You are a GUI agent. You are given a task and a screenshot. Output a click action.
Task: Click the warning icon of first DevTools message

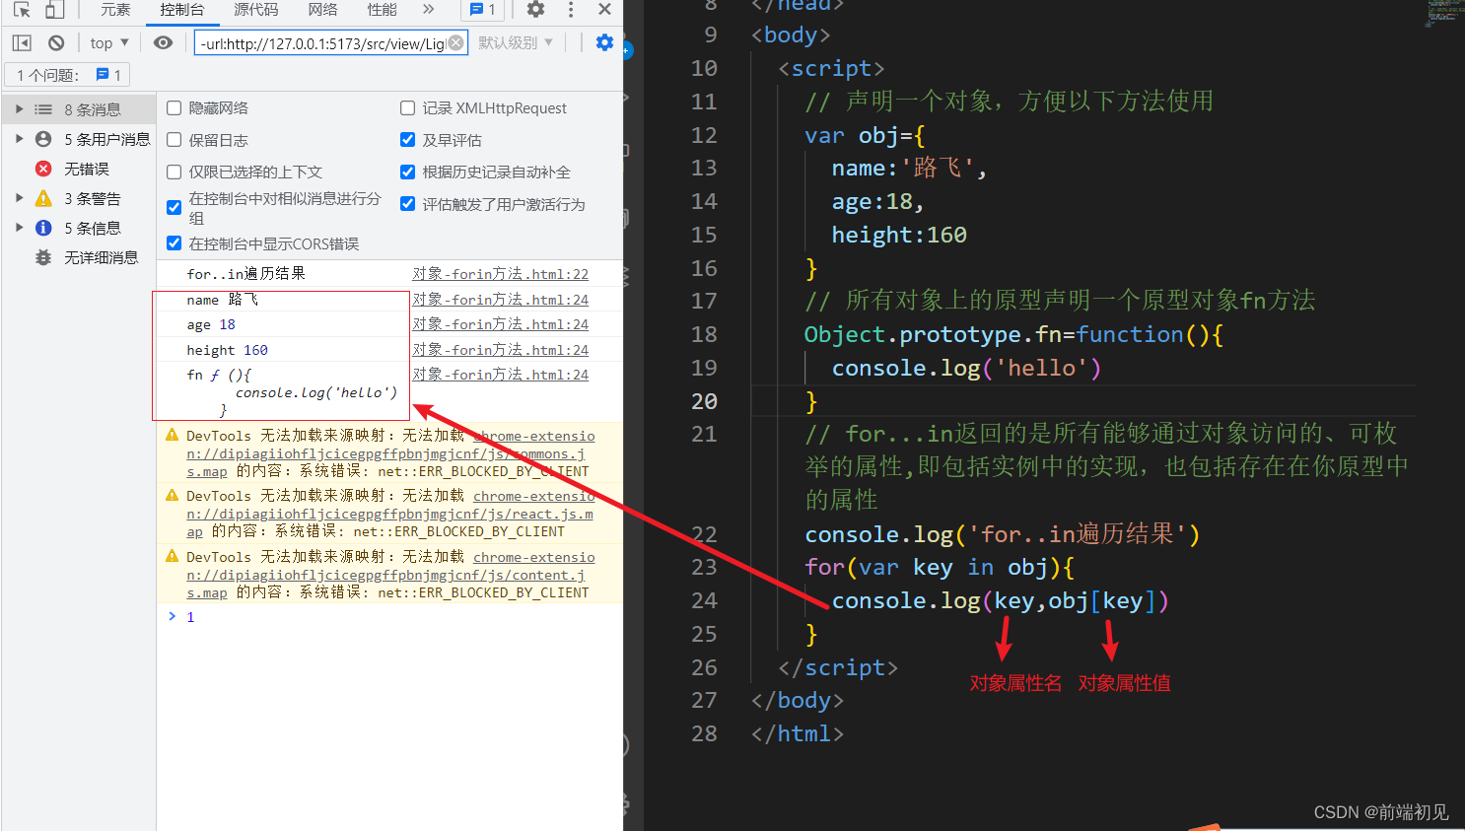(x=173, y=435)
